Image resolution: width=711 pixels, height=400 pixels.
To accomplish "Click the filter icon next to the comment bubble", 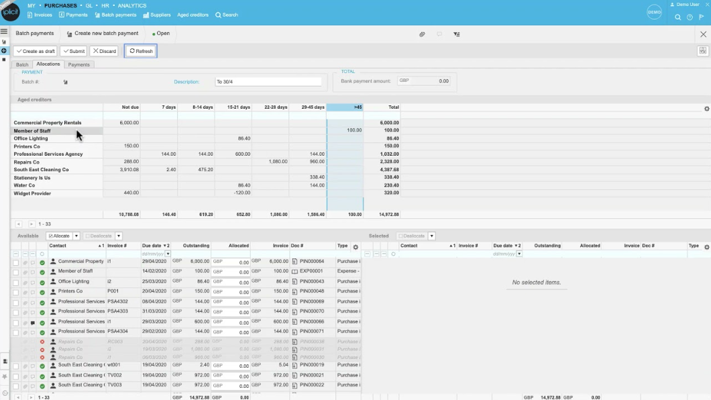I will pos(456,33).
